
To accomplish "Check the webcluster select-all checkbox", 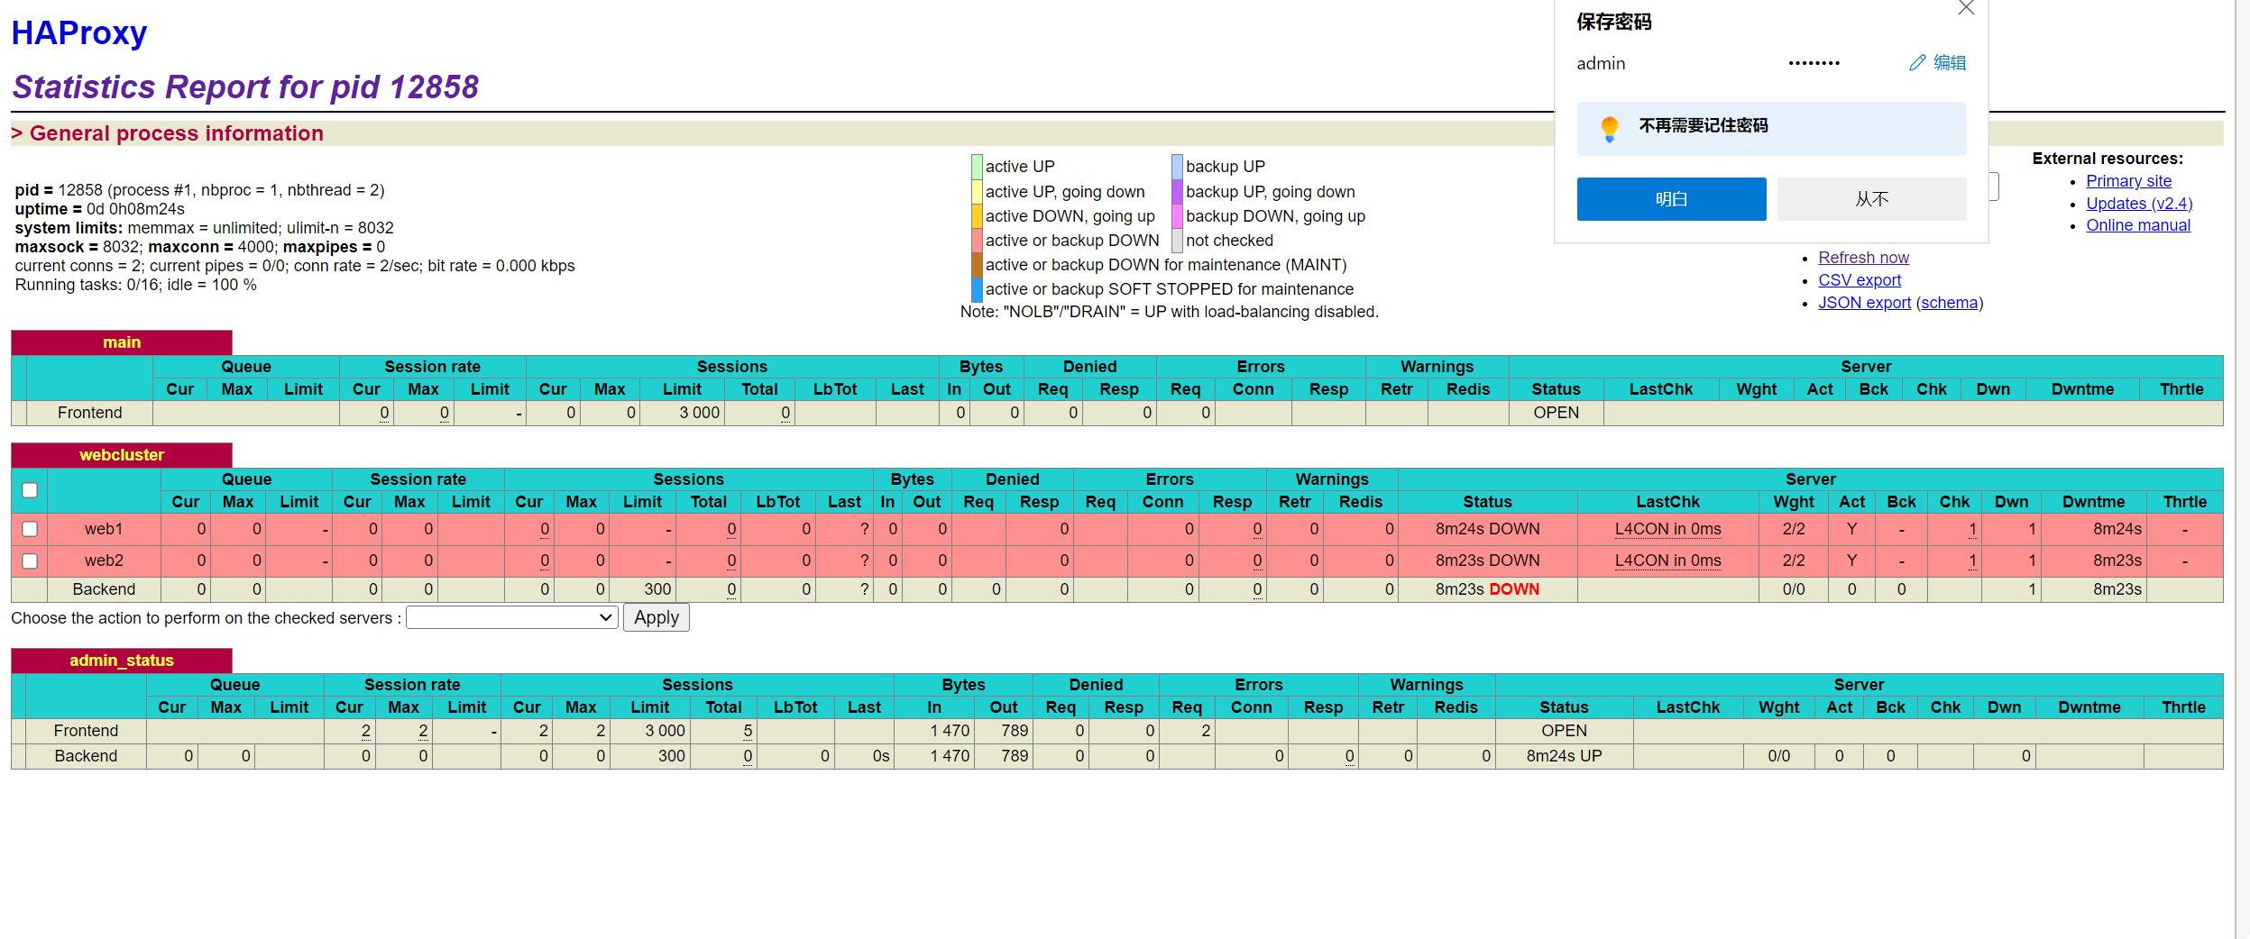I will click(30, 490).
